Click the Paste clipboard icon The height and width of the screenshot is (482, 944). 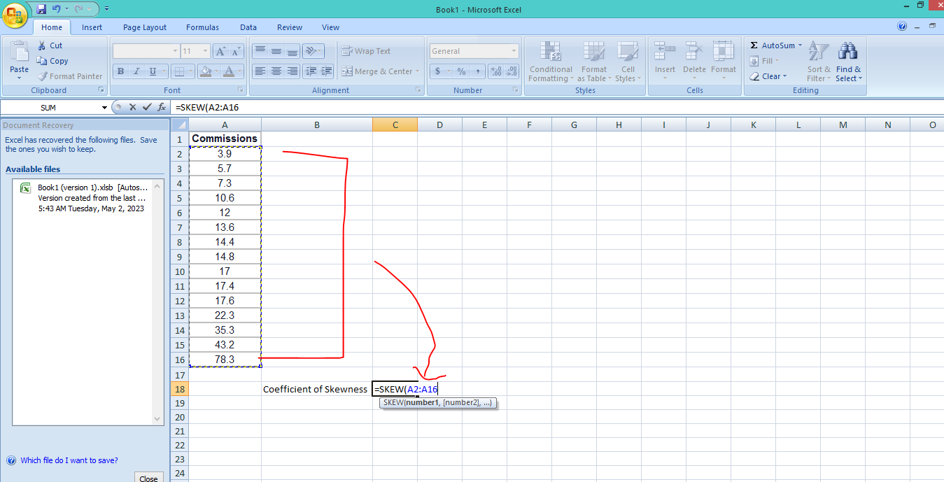[x=19, y=55]
